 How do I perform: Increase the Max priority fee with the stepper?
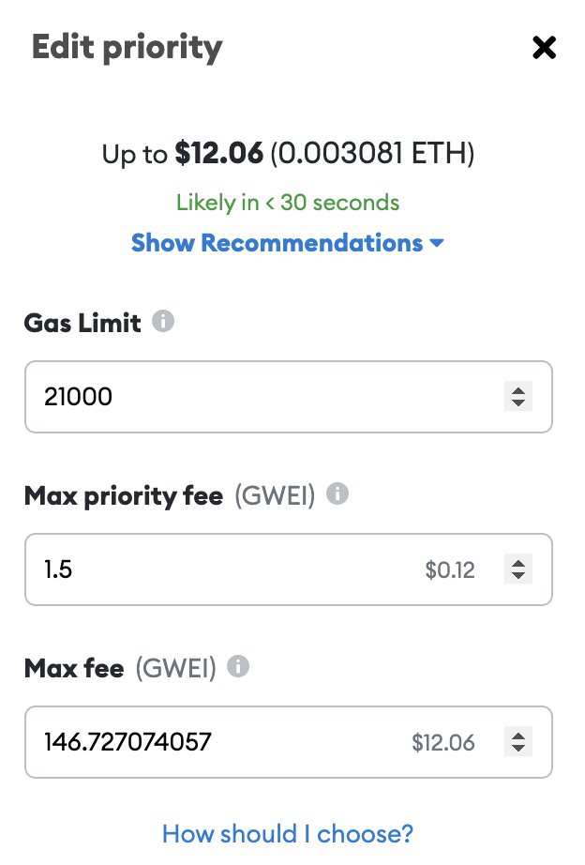tap(517, 563)
